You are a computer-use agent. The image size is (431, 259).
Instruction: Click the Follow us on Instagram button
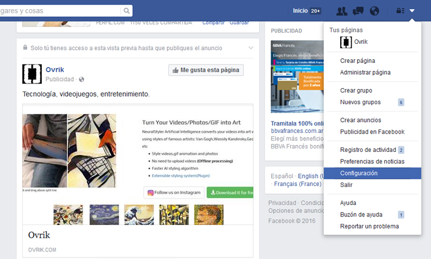pos(174,193)
